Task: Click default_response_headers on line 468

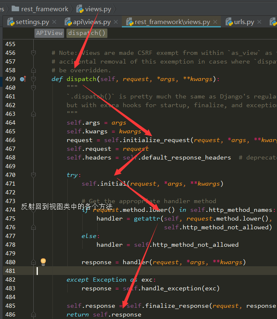Action: (x=186, y=157)
